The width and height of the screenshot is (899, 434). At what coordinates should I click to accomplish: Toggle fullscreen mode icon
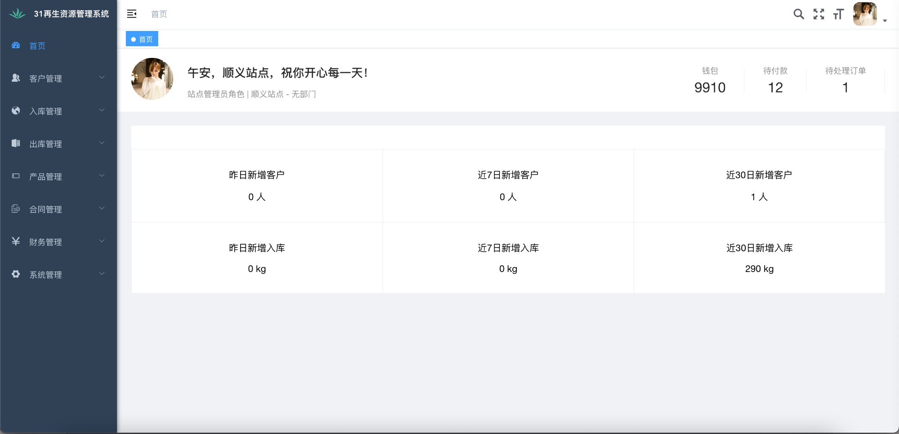click(819, 14)
